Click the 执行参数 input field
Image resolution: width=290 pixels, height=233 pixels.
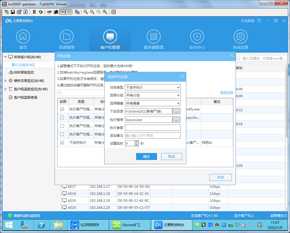pos(153,128)
